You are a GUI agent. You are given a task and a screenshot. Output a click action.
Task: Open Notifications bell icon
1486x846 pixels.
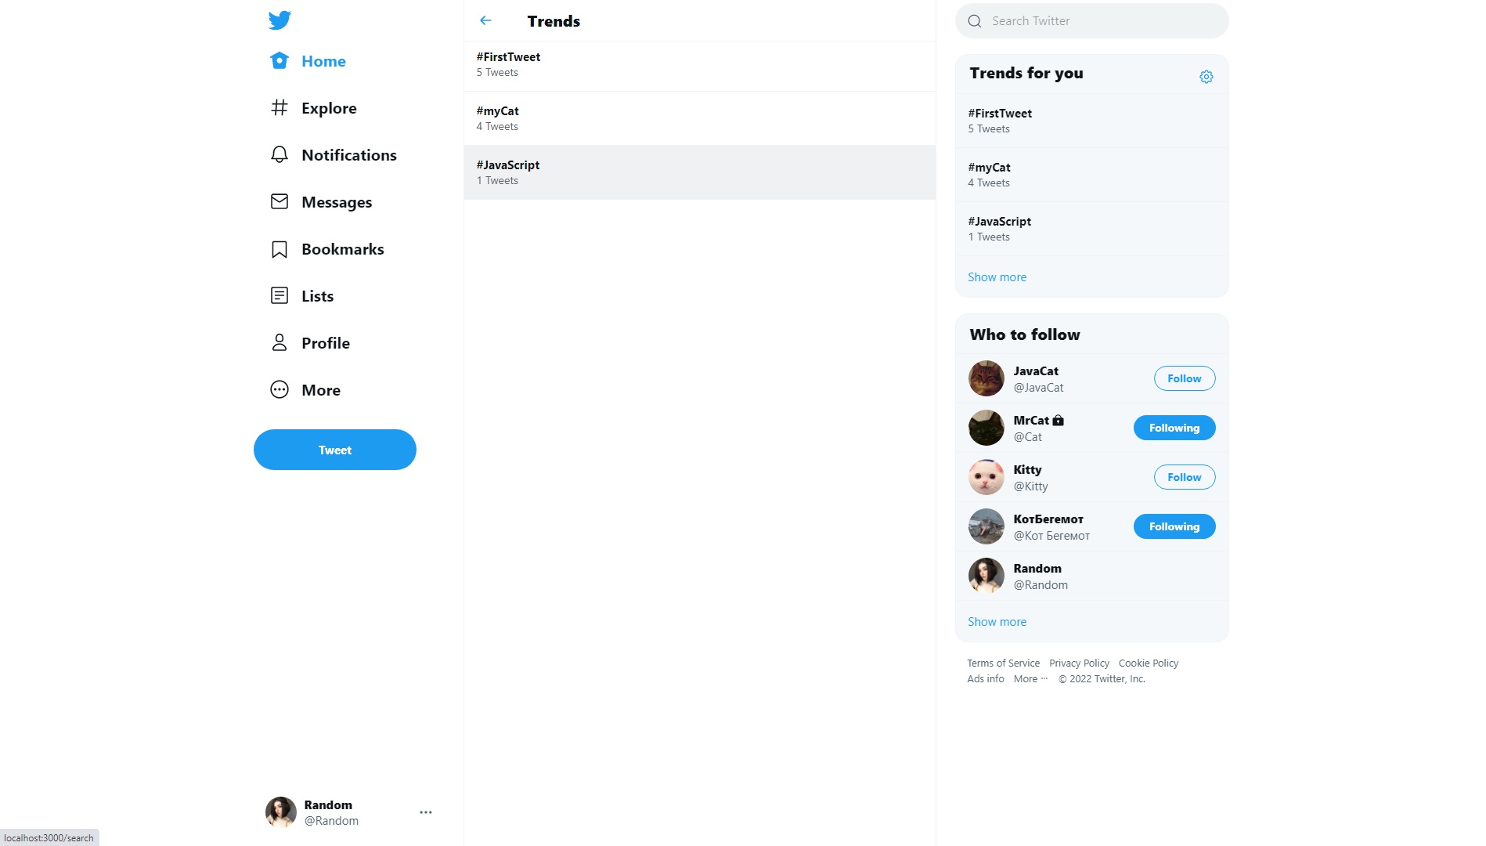tap(280, 154)
